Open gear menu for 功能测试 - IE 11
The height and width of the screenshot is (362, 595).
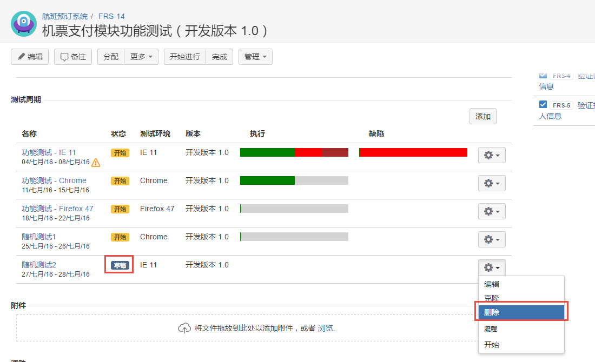point(492,155)
